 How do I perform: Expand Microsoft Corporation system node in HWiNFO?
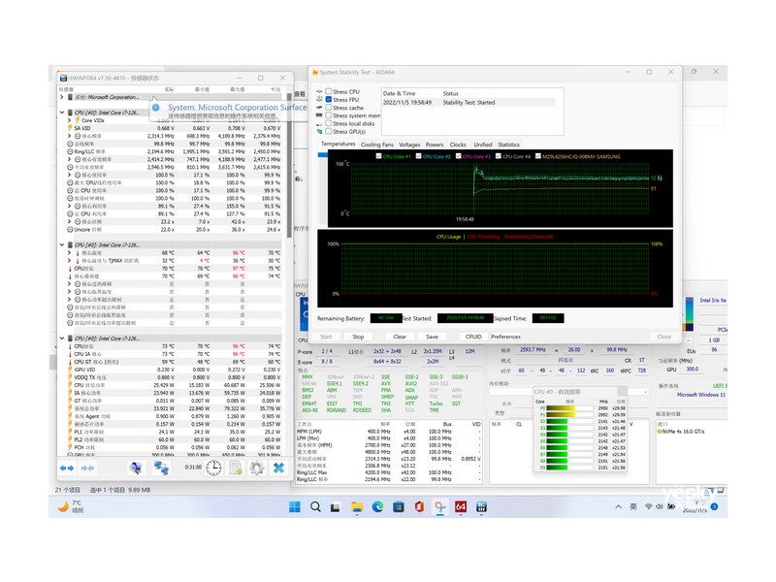click(x=62, y=97)
